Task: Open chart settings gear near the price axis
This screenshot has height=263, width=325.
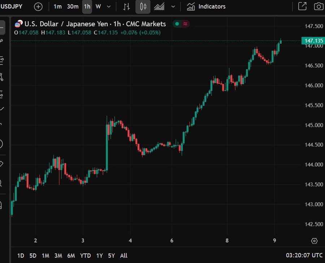Action: tap(314, 241)
